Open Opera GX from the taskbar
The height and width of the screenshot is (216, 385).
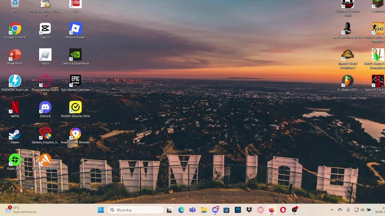point(260,210)
